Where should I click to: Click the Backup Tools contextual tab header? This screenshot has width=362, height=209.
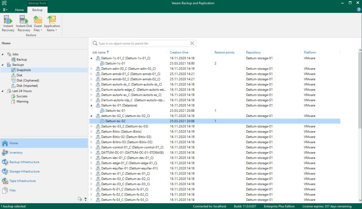click(37, 3)
